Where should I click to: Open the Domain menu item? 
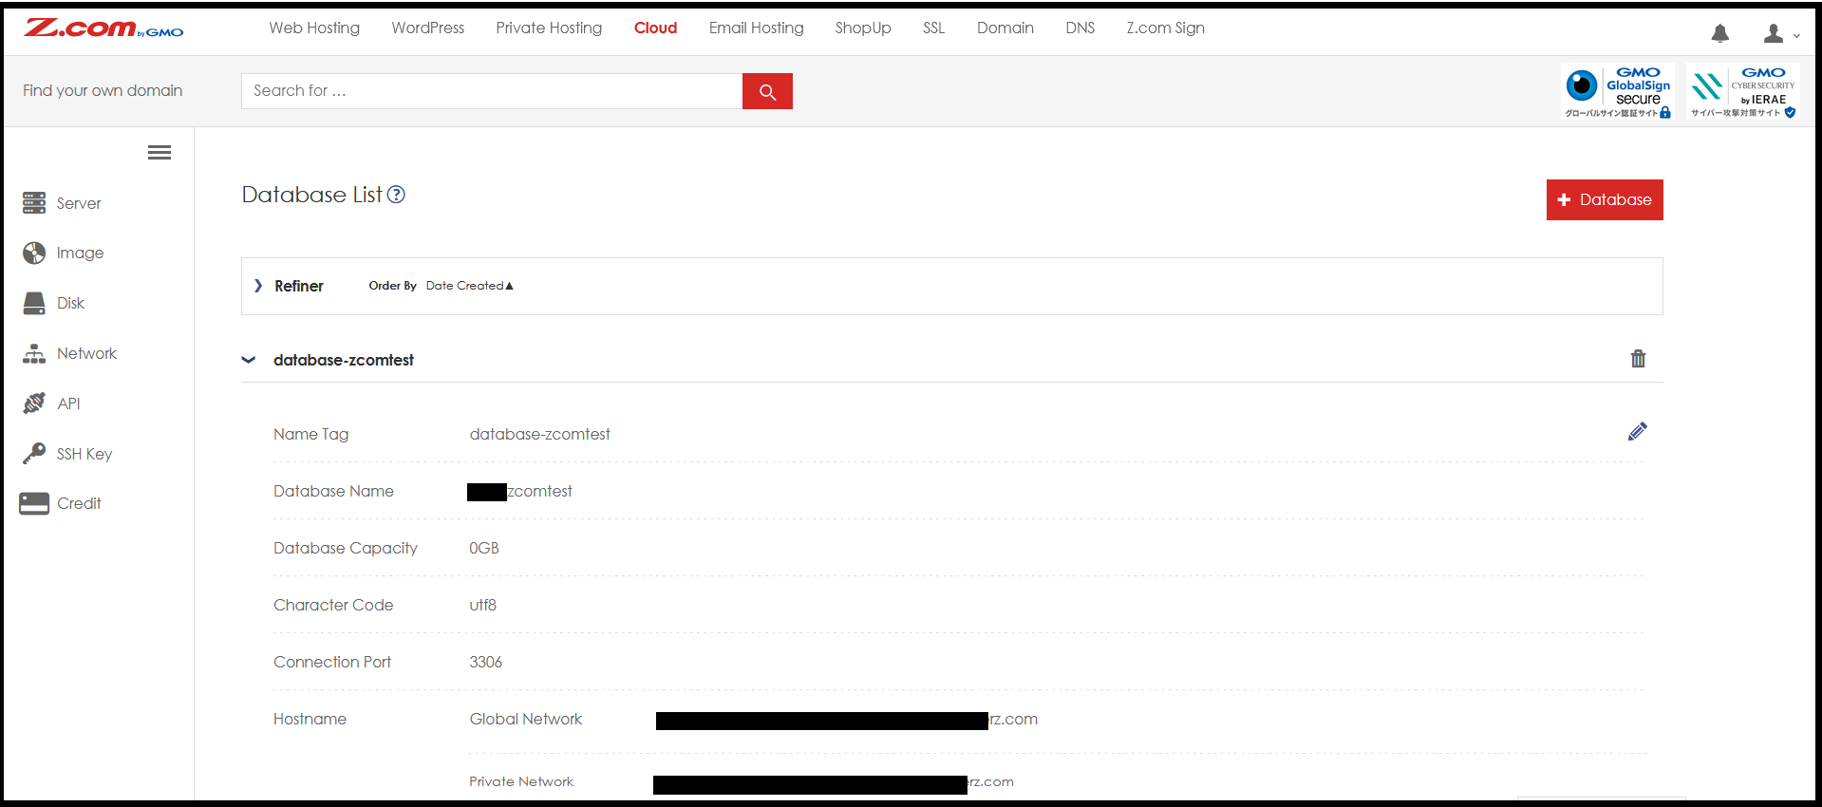[1005, 28]
